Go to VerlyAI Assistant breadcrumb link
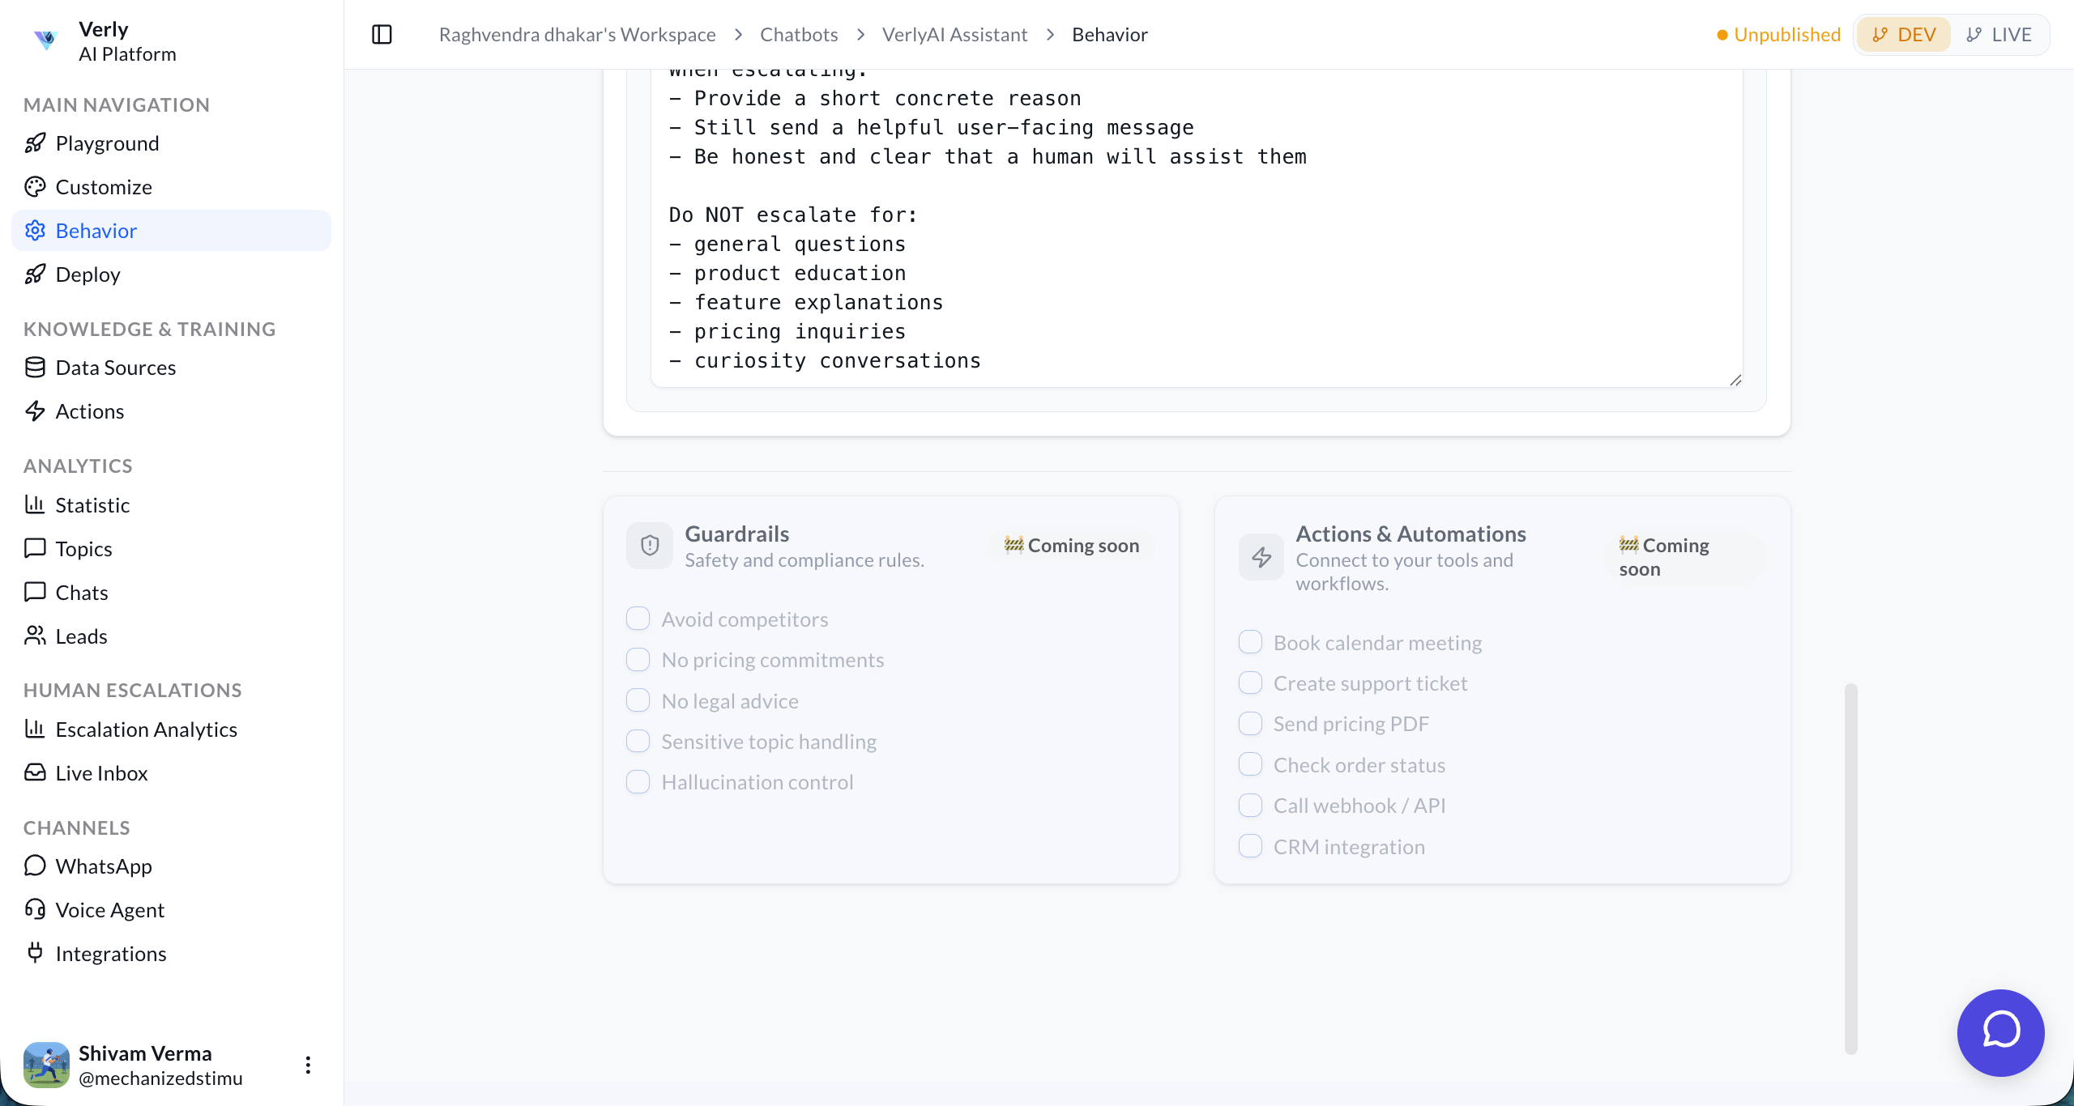The image size is (2074, 1106). pyautogui.click(x=954, y=35)
